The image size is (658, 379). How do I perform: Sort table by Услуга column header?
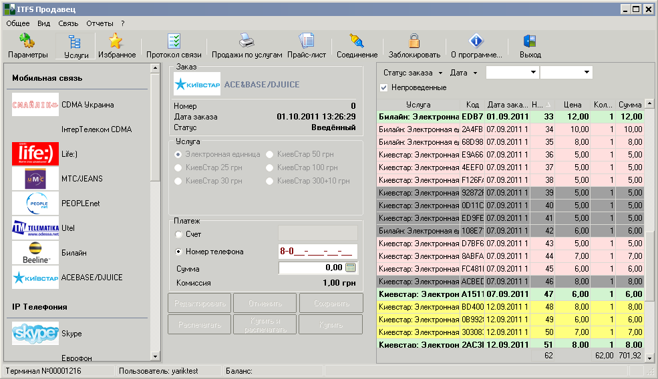click(x=418, y=105)
